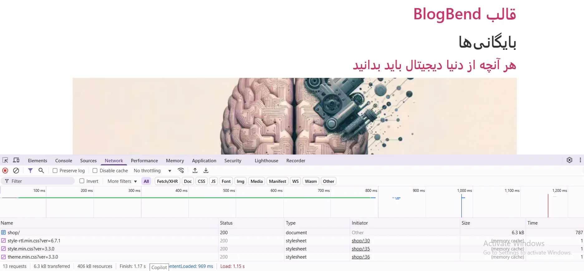The width and height of the screenshot is (584, 271).
Task: Click the red Load event timeline marker
Action: (x=548, y=206)
